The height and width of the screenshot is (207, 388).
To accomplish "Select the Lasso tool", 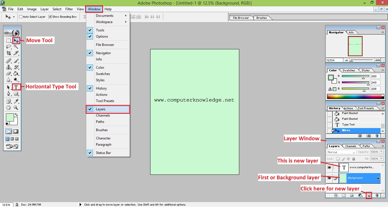I will pos(9,47).
